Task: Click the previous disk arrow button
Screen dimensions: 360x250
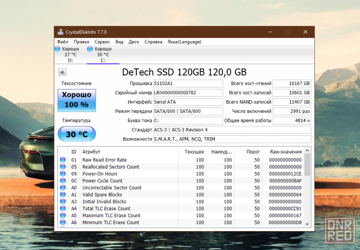Action: (62, 72)
